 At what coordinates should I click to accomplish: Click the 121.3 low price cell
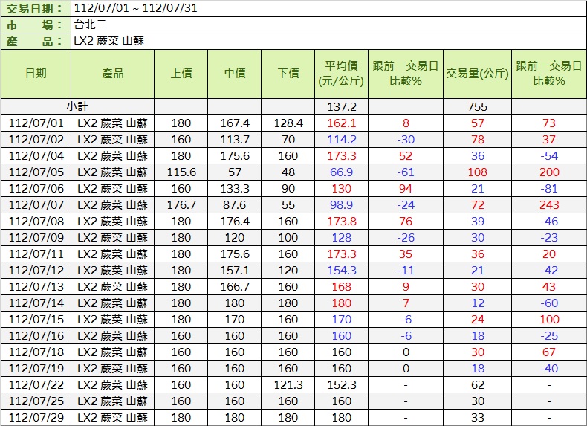pyautogui.click(x=288, y=385)
